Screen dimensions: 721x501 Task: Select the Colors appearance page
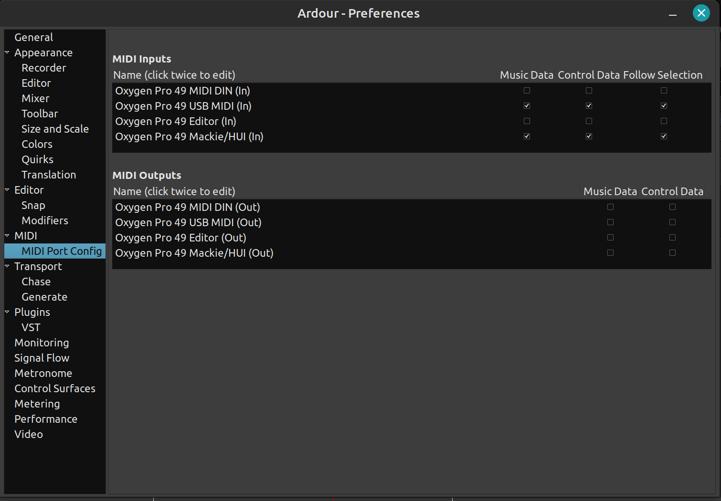[37, 144]
